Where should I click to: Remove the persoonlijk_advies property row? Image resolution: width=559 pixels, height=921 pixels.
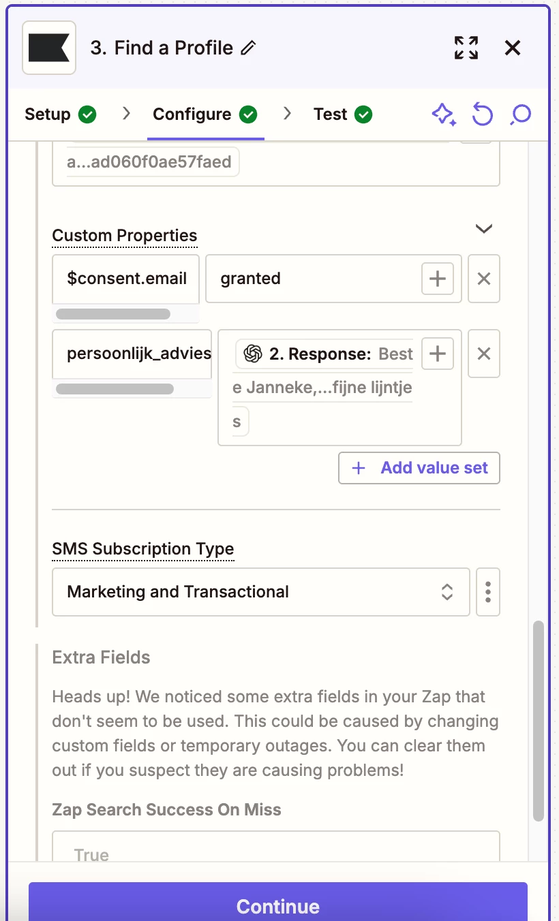coord(484,354)
